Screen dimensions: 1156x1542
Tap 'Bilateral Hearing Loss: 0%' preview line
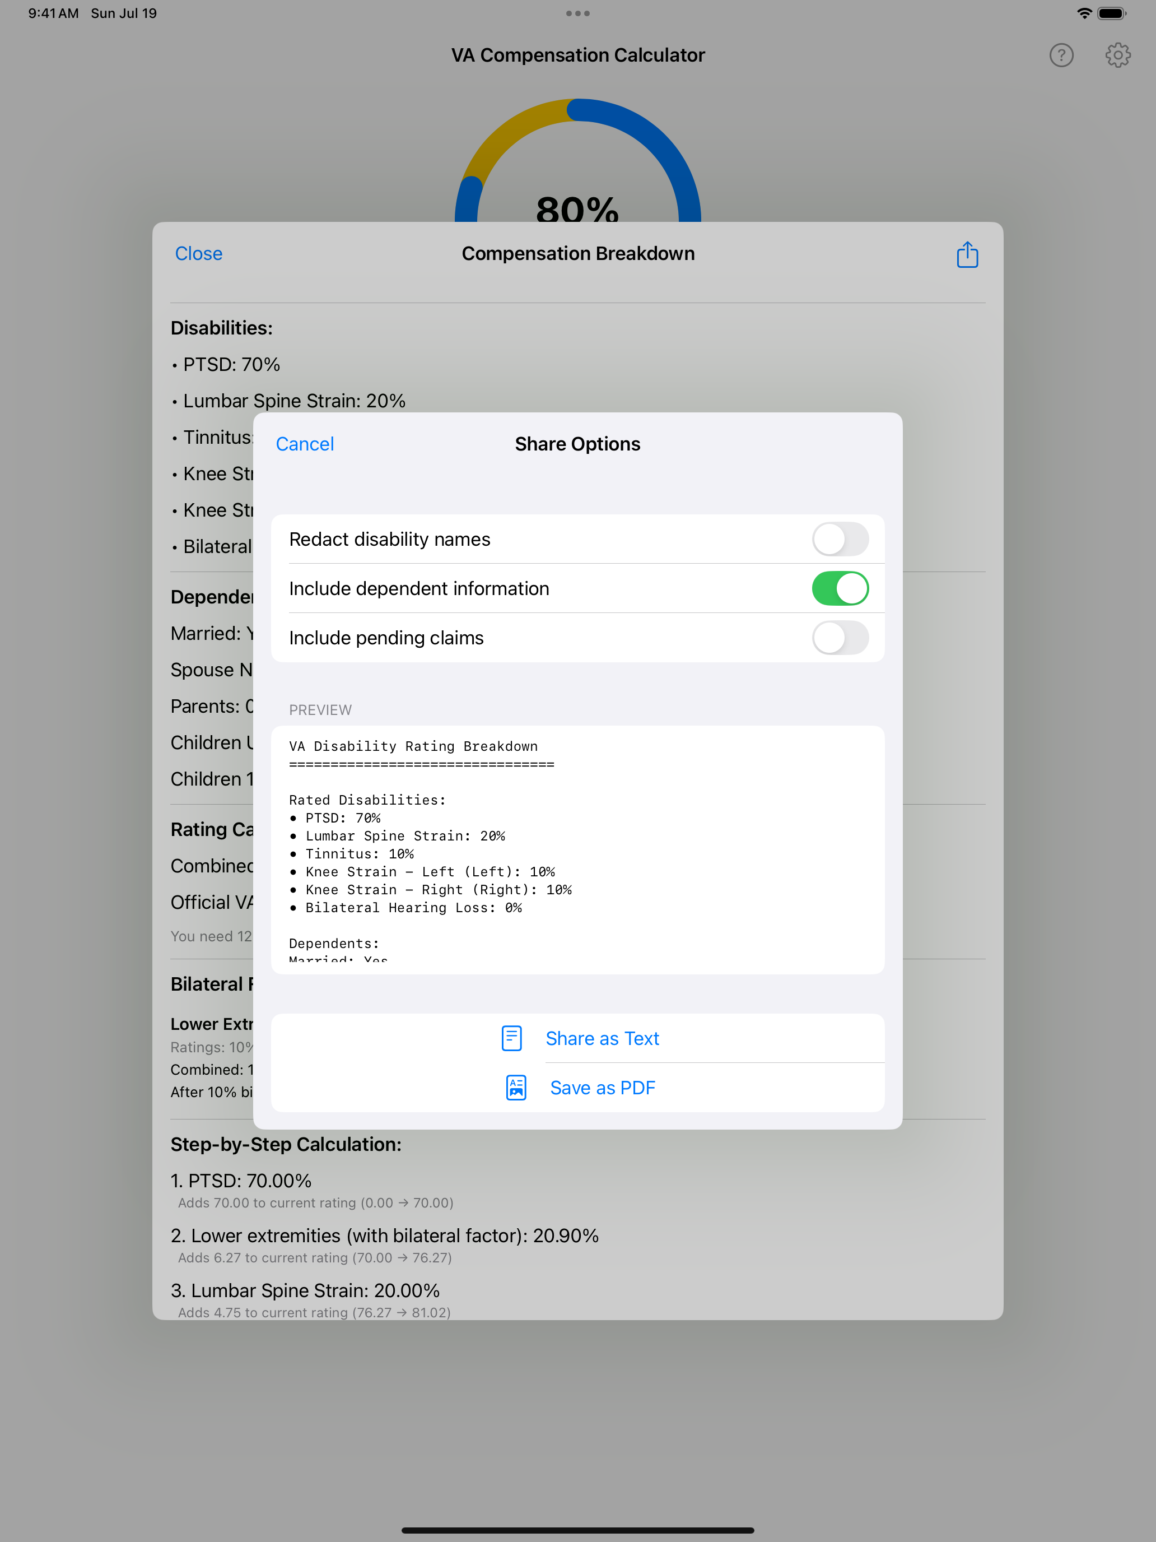405,908
